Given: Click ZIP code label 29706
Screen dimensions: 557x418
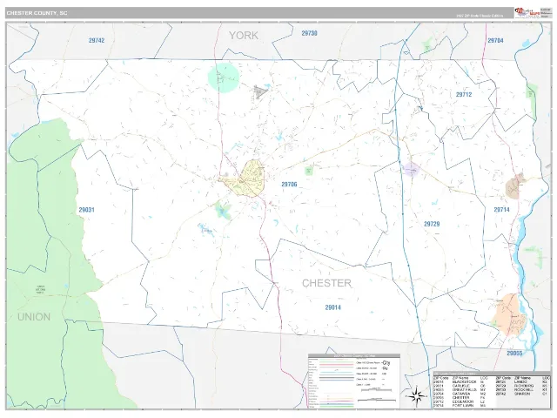Looking at the screenshot, I should 289,184.
